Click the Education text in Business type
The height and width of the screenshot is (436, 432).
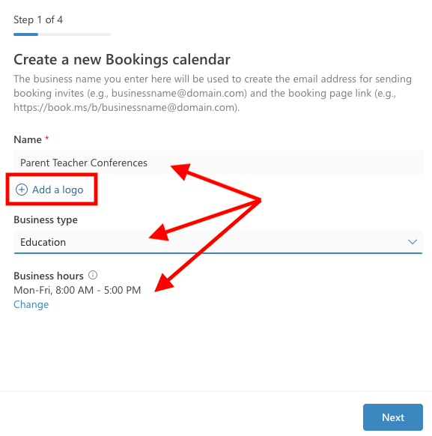click(x=43, y=242)
